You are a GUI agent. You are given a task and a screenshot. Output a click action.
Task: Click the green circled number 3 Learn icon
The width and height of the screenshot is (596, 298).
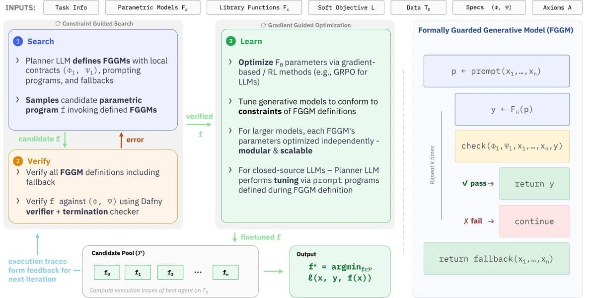(230, 41)
